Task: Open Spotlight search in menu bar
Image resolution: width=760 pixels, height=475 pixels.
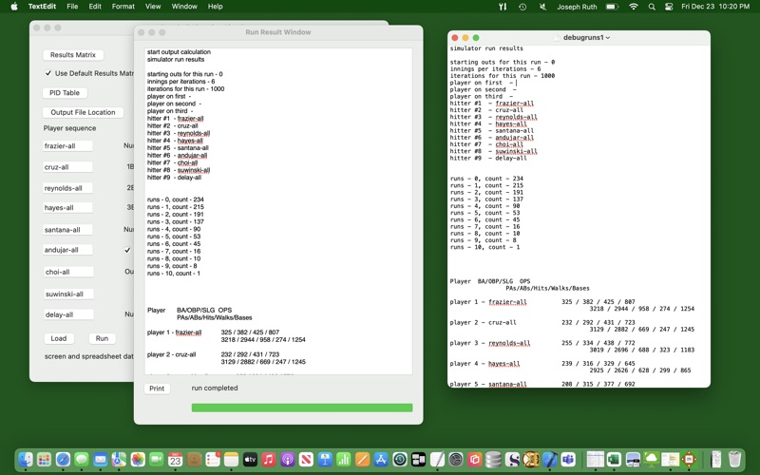Action: pos(652,7)
